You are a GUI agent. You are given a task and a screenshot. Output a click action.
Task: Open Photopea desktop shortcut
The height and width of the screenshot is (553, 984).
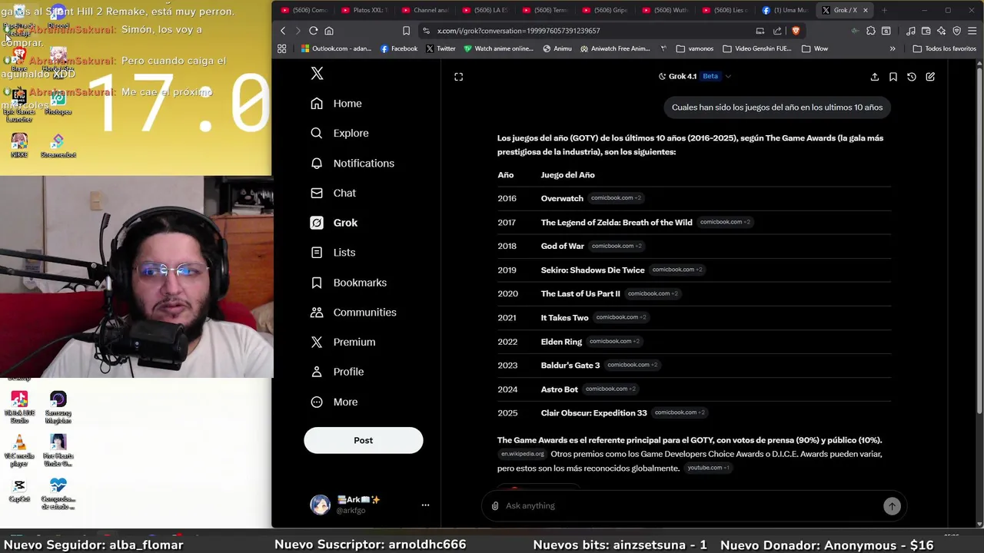coord(58,103)
